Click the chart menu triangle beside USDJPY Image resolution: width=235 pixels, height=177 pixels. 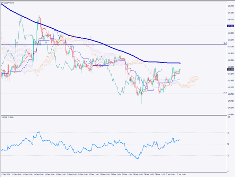1,3
